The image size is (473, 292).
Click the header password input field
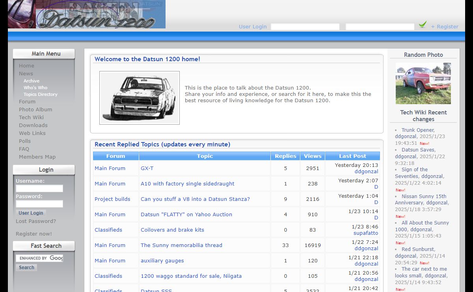click(x=380, y=27)
